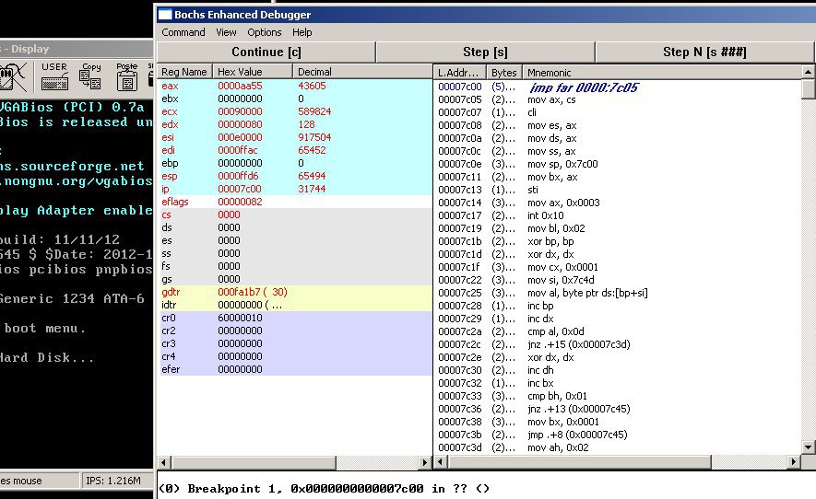The height and width of the screenshot is (499, 816).
Task: Open the Help menu
Action: pyautogui.click(x=302, y=32)
